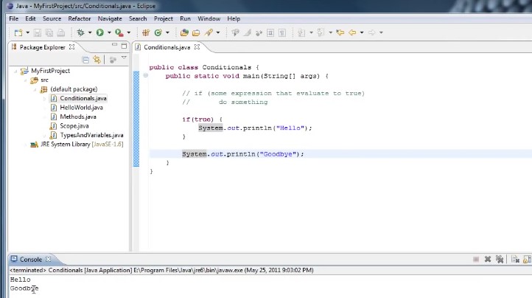Collapse the MyFirstProject tree node
Image resolution: width=532 pixels, height=298 pixels.
click(15, 71)
